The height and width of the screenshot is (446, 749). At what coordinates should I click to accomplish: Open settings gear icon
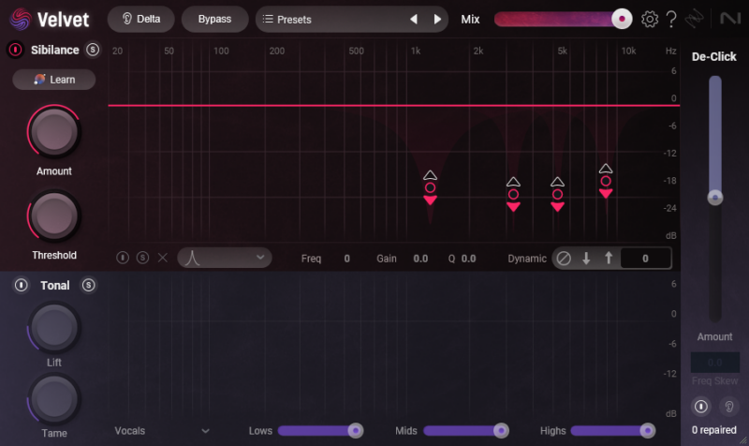click(650, 19)
